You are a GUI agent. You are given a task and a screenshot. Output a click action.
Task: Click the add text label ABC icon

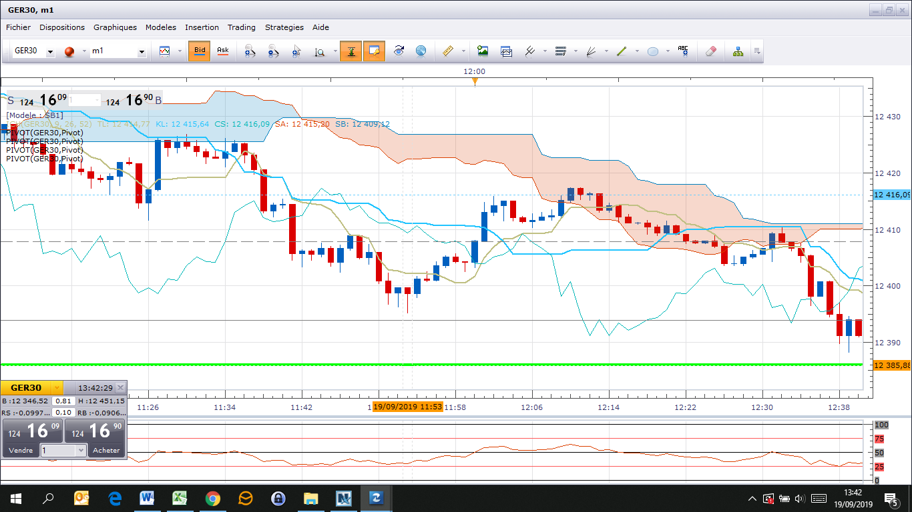pyautogui.click(x=682, y=51)
